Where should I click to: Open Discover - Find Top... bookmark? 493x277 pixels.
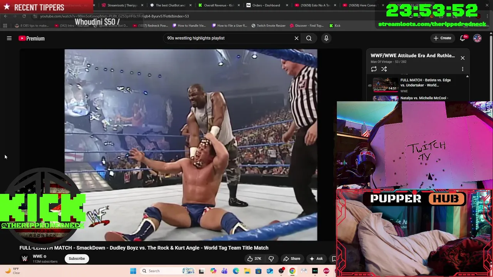[307, 26]
